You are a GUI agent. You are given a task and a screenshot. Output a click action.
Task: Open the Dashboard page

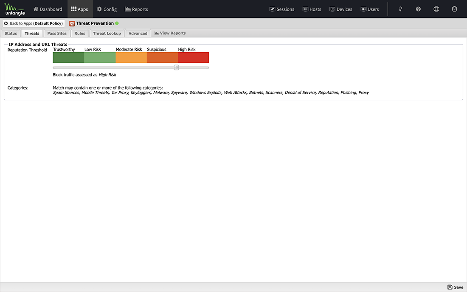click(x=48, y=9)
